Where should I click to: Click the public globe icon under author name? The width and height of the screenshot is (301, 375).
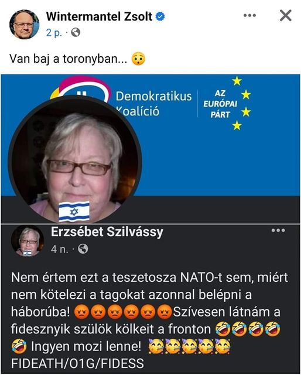(76, 32)
